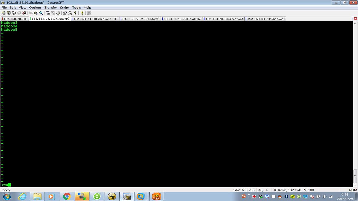Launch Internet Explorer from the taskbar
Screen dimensions: 358x201
22,197
